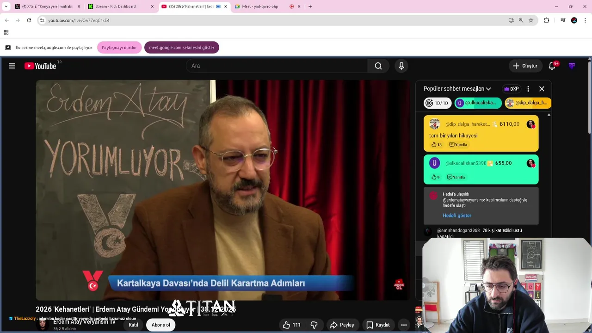Viewport: 592px width, 333px height.
Task: Open the Chrome apps grid shortcut
Action: (6, 32)
